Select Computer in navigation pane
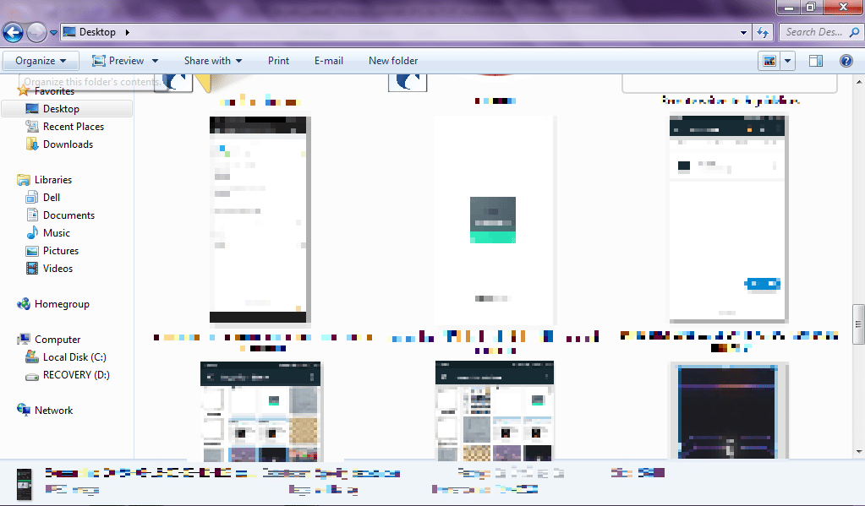865x506 pixels. click(x=57, y=339)
